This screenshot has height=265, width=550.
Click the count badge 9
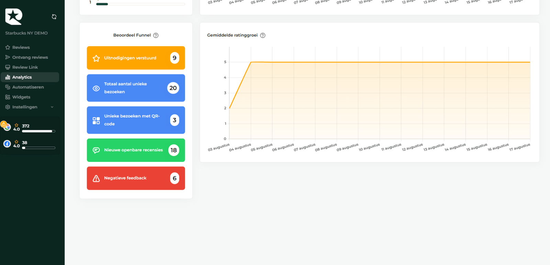tap(175, 58)
